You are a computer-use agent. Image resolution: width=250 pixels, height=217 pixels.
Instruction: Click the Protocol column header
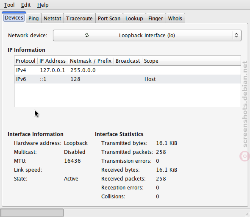click(x=26, y=61)
